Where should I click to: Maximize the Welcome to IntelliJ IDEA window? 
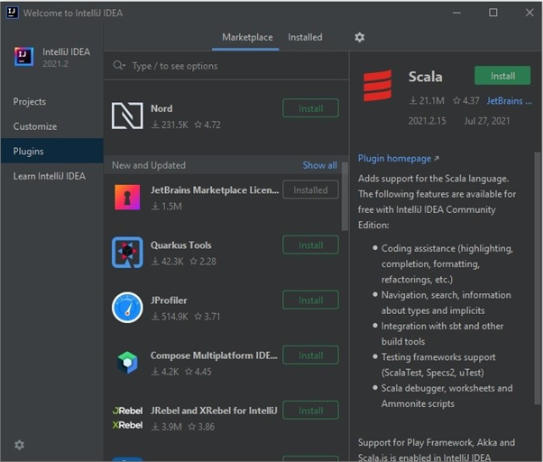click(x=493, y=13)
